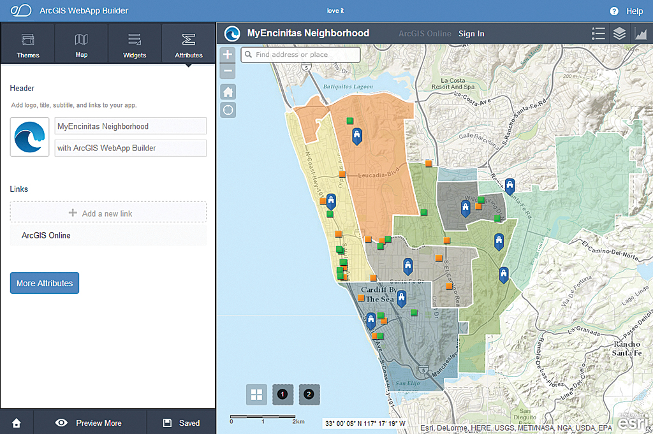
Task: Switch to the Widgets tab
Action: pos(135,46)
